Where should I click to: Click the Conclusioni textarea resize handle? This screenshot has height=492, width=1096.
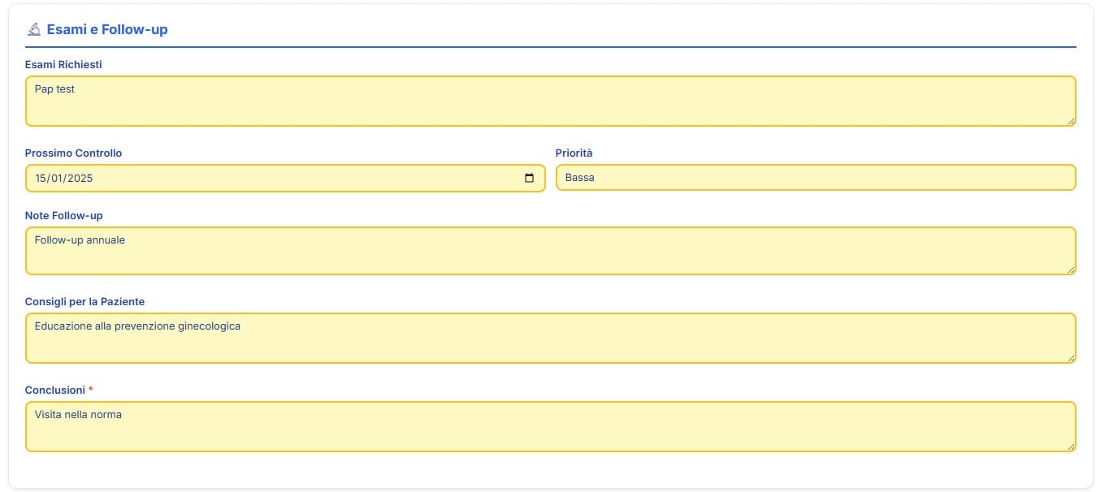(1071, 446)
